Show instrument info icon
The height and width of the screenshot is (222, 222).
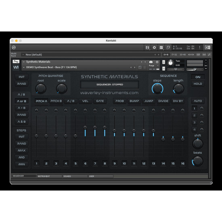[x=157, y=62]
